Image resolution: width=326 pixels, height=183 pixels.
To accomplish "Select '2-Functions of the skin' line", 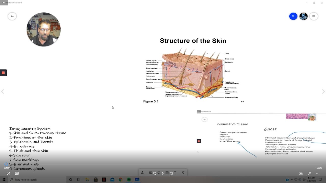I will click(31, 138).
